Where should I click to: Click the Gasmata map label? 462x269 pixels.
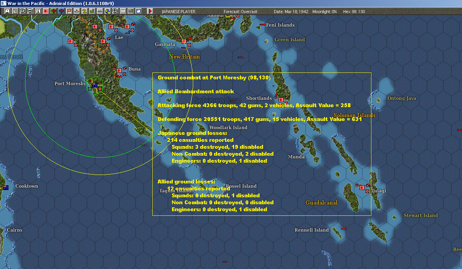[x=165, y=44]
